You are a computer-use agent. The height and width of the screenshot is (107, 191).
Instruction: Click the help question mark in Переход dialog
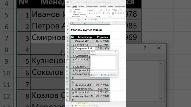pyautogui.click(x=111, y=52)
